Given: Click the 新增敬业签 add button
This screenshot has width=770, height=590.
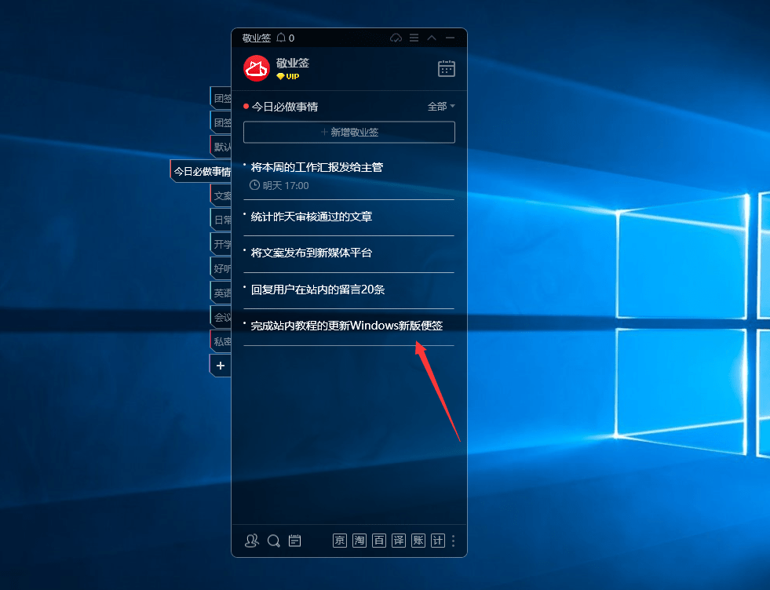Looking at the screenshot, I should coord(349,132).
